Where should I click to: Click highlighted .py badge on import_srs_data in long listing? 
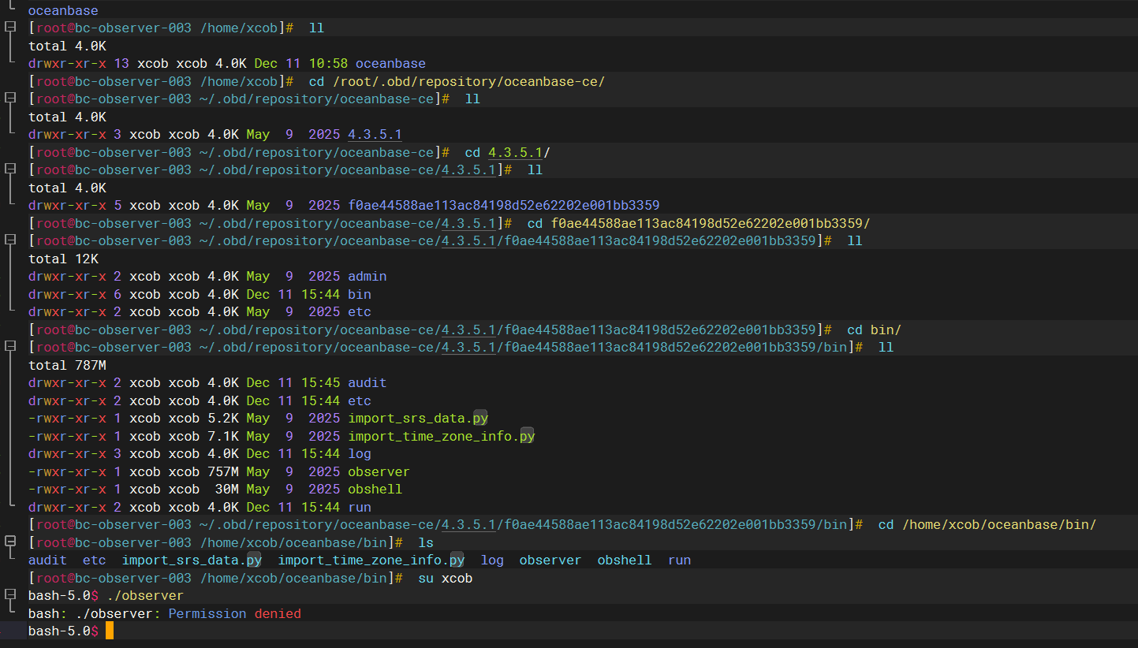[481, 419]
